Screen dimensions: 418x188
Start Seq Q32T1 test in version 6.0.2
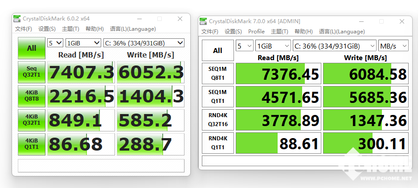pos(32,72)
